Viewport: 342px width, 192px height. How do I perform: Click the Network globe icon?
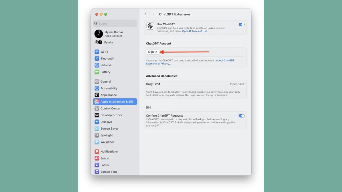[97, 65]
